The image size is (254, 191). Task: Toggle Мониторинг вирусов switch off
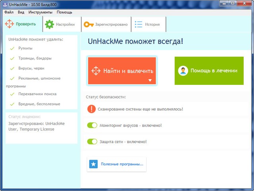tap(92, 126)
